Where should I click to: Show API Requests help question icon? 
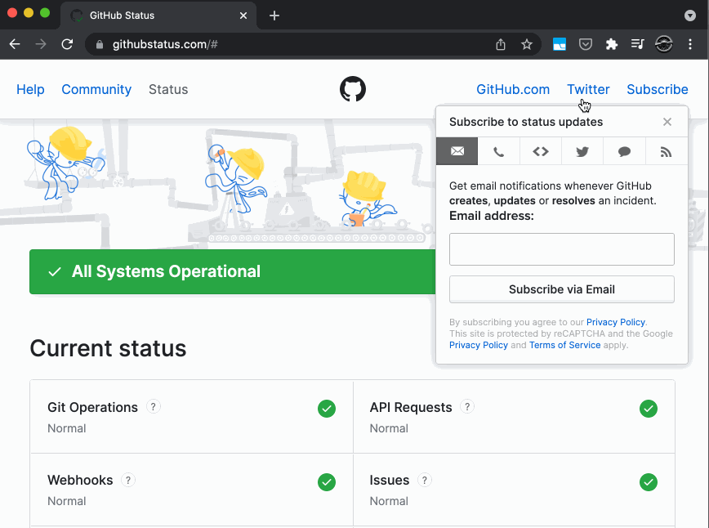467,407
